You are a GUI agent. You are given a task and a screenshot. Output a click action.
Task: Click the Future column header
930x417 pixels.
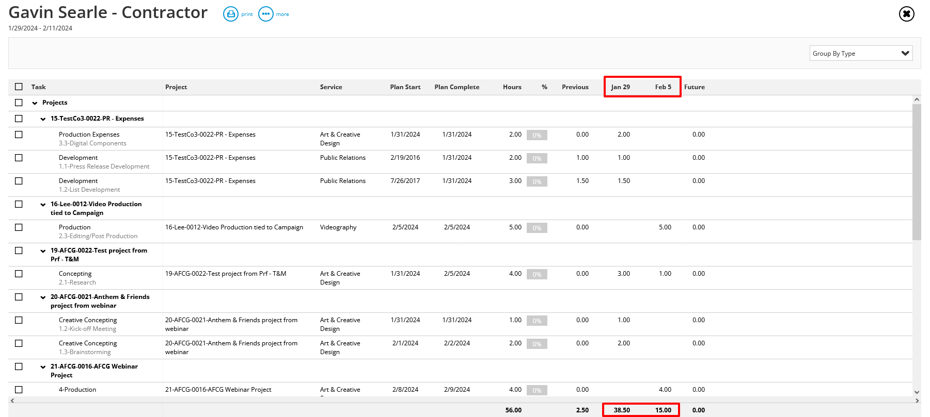tap(695, 87)
